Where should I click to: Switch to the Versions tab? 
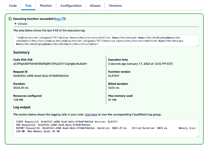tap(115, 6)
